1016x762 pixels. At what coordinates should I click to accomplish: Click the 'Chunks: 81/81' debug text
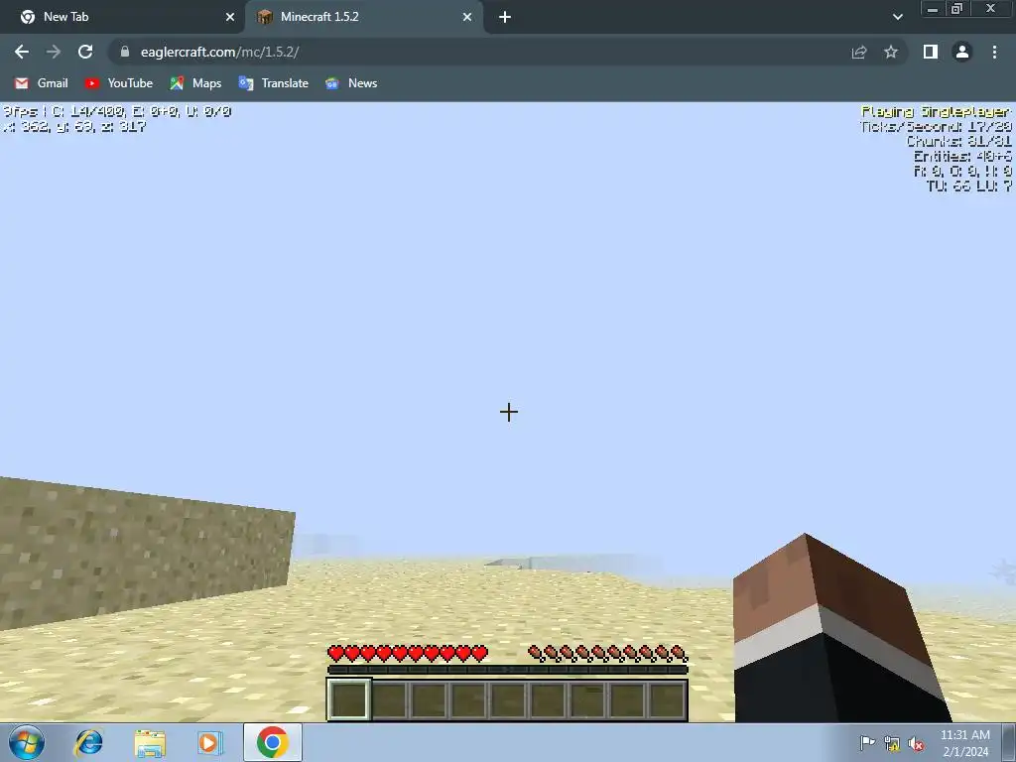click(x=959, y=141)
